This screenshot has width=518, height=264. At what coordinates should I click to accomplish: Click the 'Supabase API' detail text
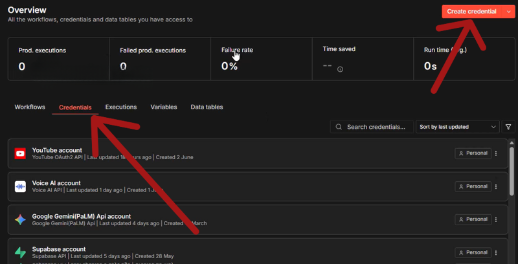tap(50, 256)
